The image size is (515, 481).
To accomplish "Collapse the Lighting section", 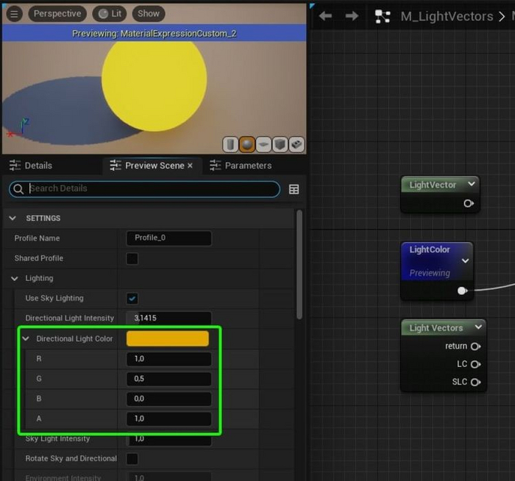I will point(15,279).
